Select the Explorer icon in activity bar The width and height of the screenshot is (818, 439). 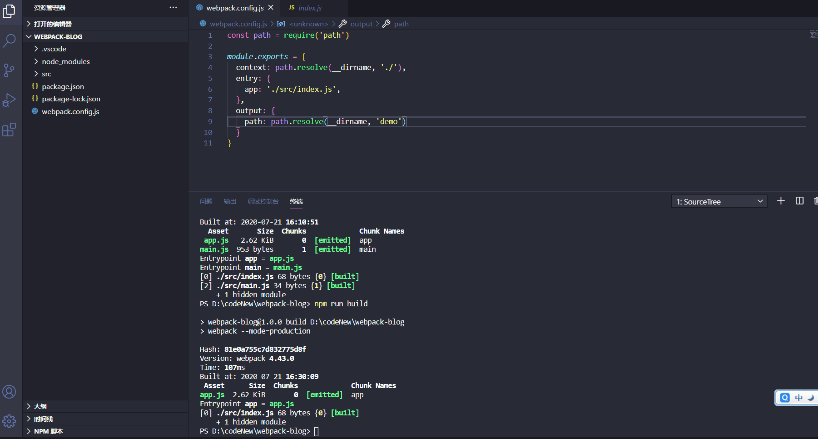click(9, 11)
